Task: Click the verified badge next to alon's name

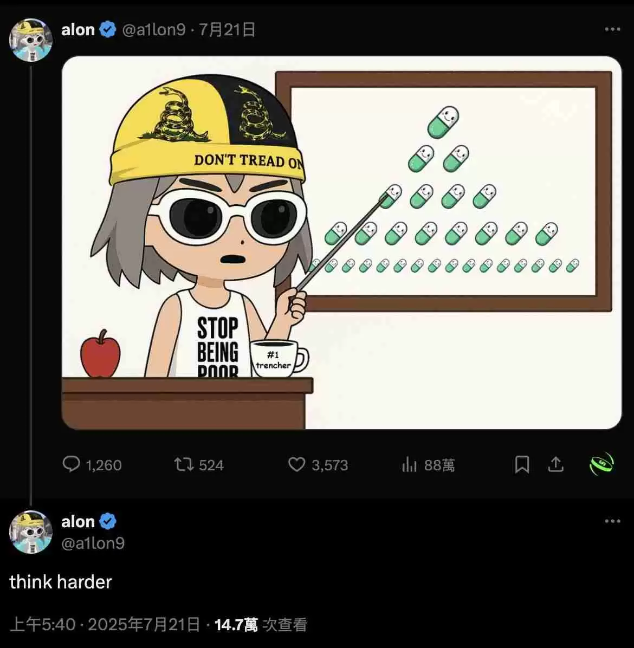Action: pyautogui.click(x=107, y=30)
